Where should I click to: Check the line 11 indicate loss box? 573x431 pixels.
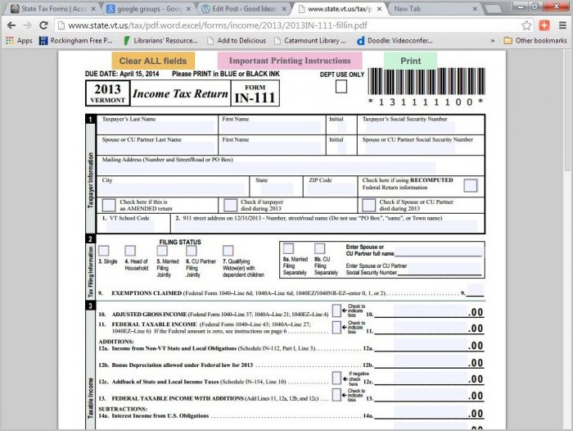(x=336, y=327)
